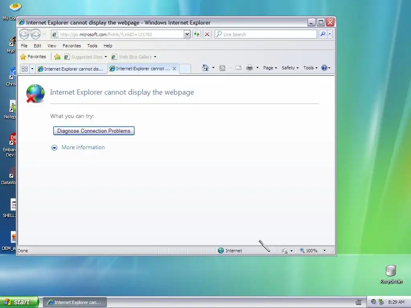411x308 pixels.
Task: Click the on-screen keyboard icon in taskbar
Action: pos(358,302)
